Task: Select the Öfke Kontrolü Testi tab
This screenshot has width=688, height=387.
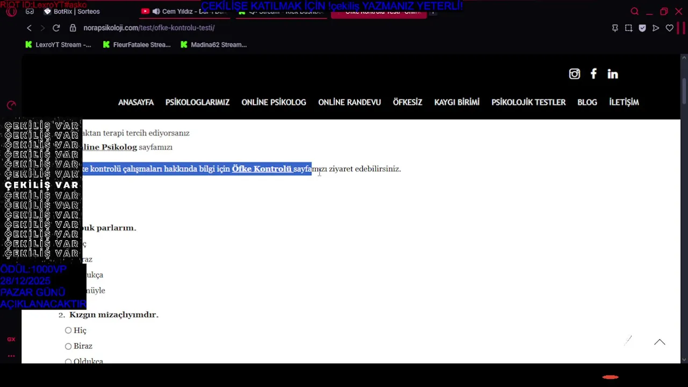Action: [378, 11]
